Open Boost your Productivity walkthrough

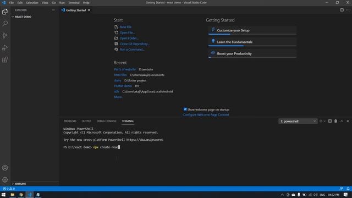tap(252, 54)
